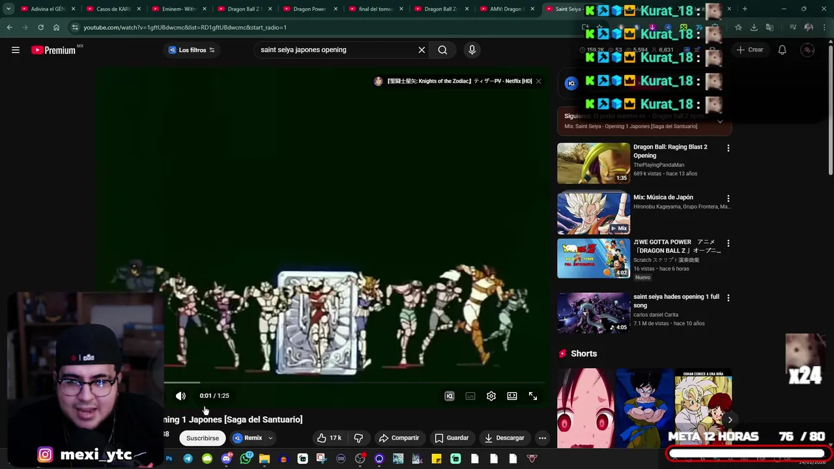This screenshot has height=469, width=834.
Task: Switch to the final del torneo tab
Action: pyautogui.click(x=376, y=9)
